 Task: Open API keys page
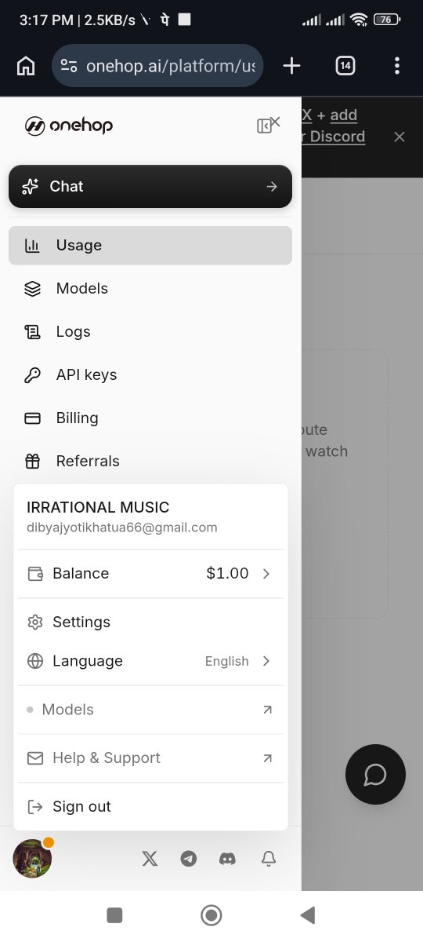(x=150, y=374)
